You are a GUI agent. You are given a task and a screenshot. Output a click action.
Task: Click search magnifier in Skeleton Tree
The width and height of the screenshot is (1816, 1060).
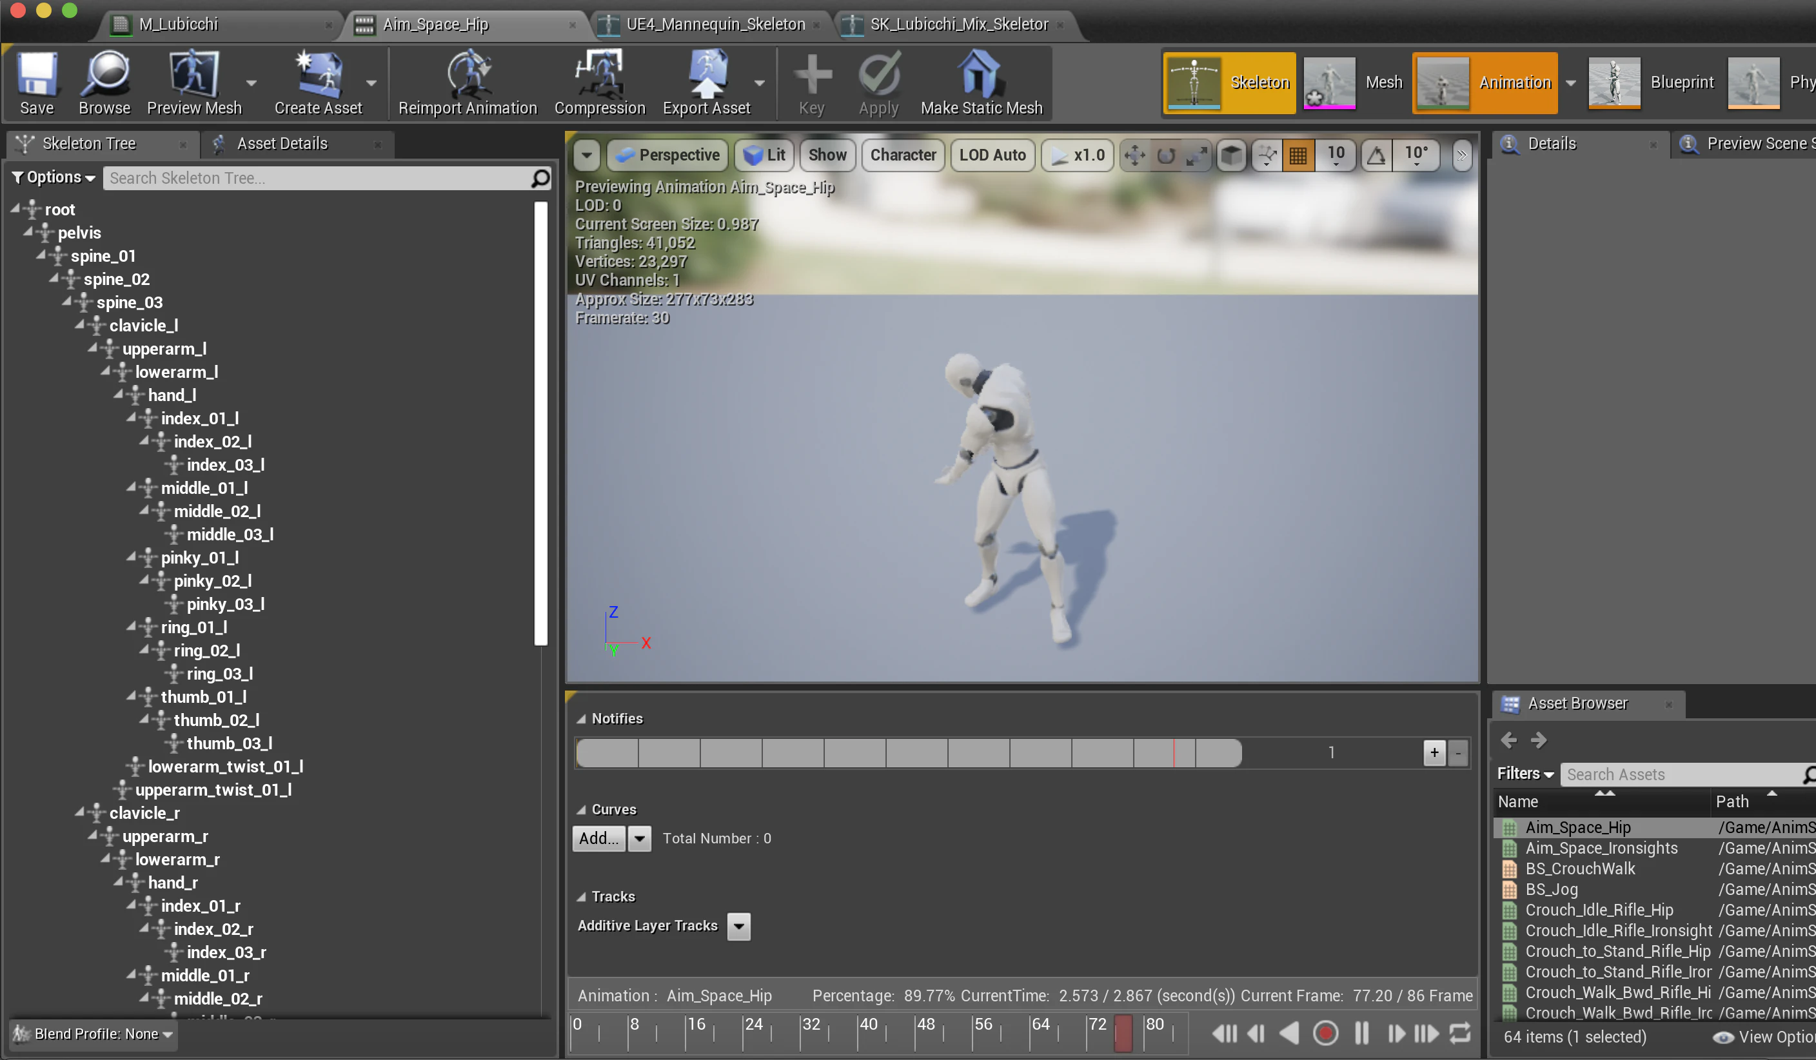pos(540,178)
